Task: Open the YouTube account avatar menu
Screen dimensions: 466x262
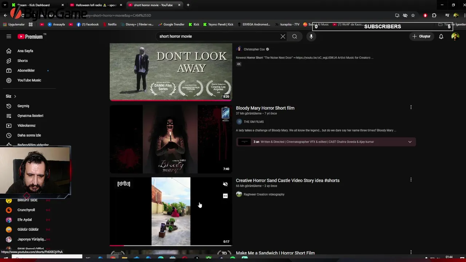Action: pyautogui.click(x=455, y=36)
